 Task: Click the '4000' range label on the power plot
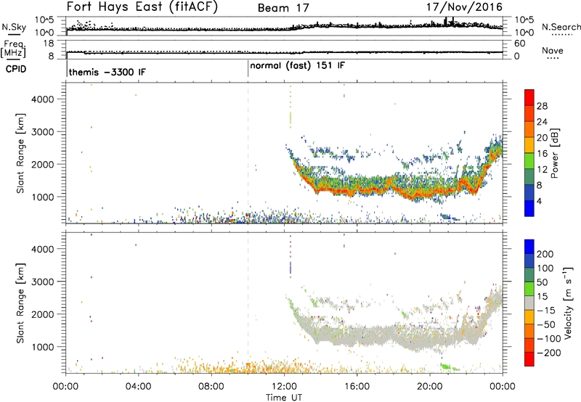click(x=42, y=99)
